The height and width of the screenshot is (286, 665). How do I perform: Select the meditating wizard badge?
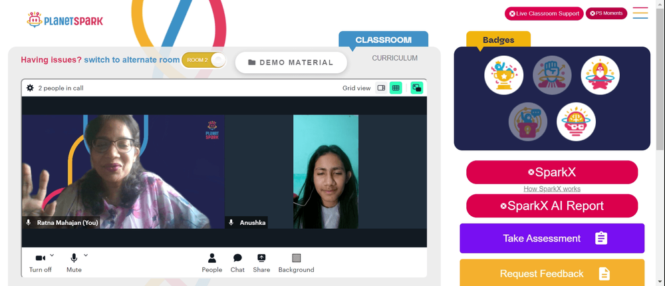600,75
